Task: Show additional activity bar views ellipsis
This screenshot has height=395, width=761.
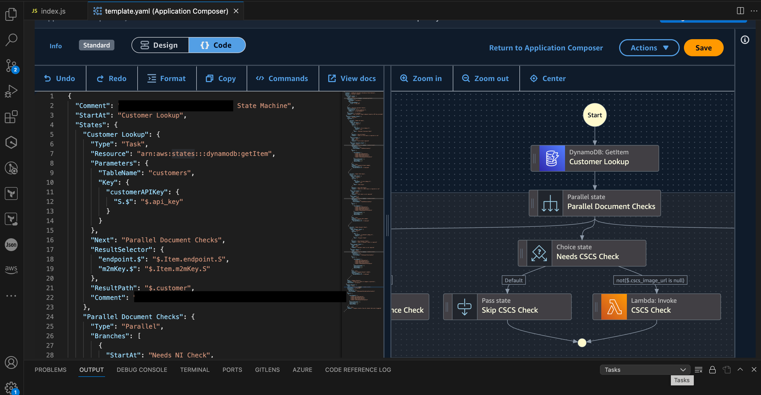Action: [x=11, y=296]
